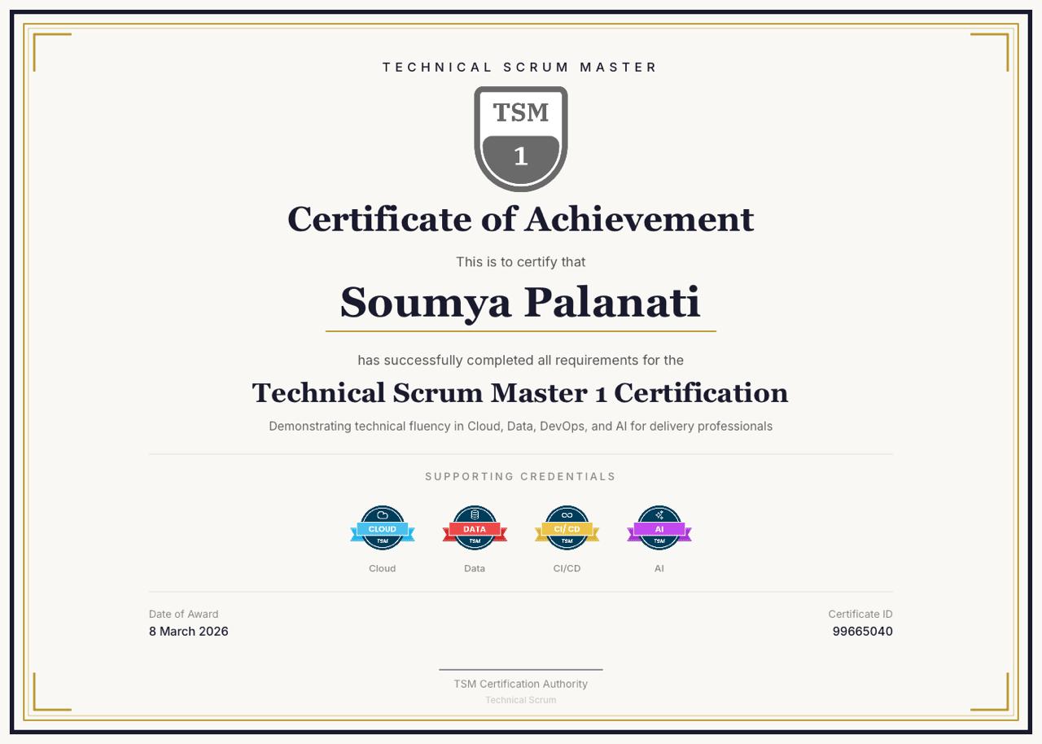Click the Technical Scrum Master top header
This screenshot has width=1042, height=744.
point(520,68)
